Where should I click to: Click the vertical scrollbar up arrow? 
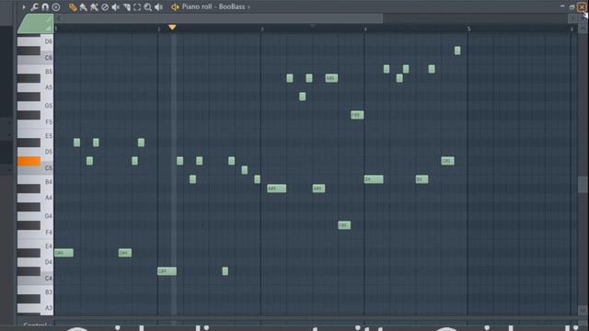coord(583,29)
